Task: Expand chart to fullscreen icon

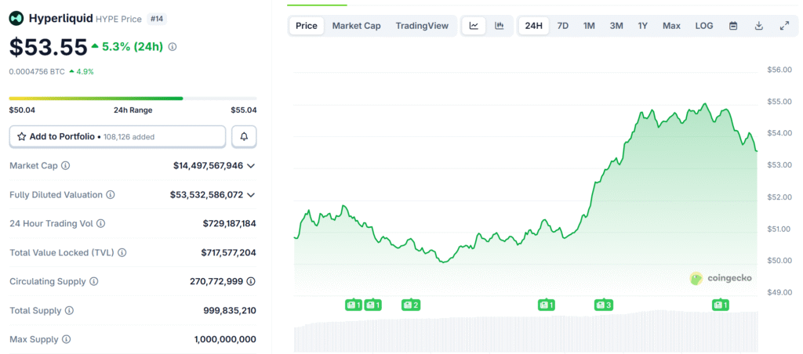Action: [x=784, y=26]
